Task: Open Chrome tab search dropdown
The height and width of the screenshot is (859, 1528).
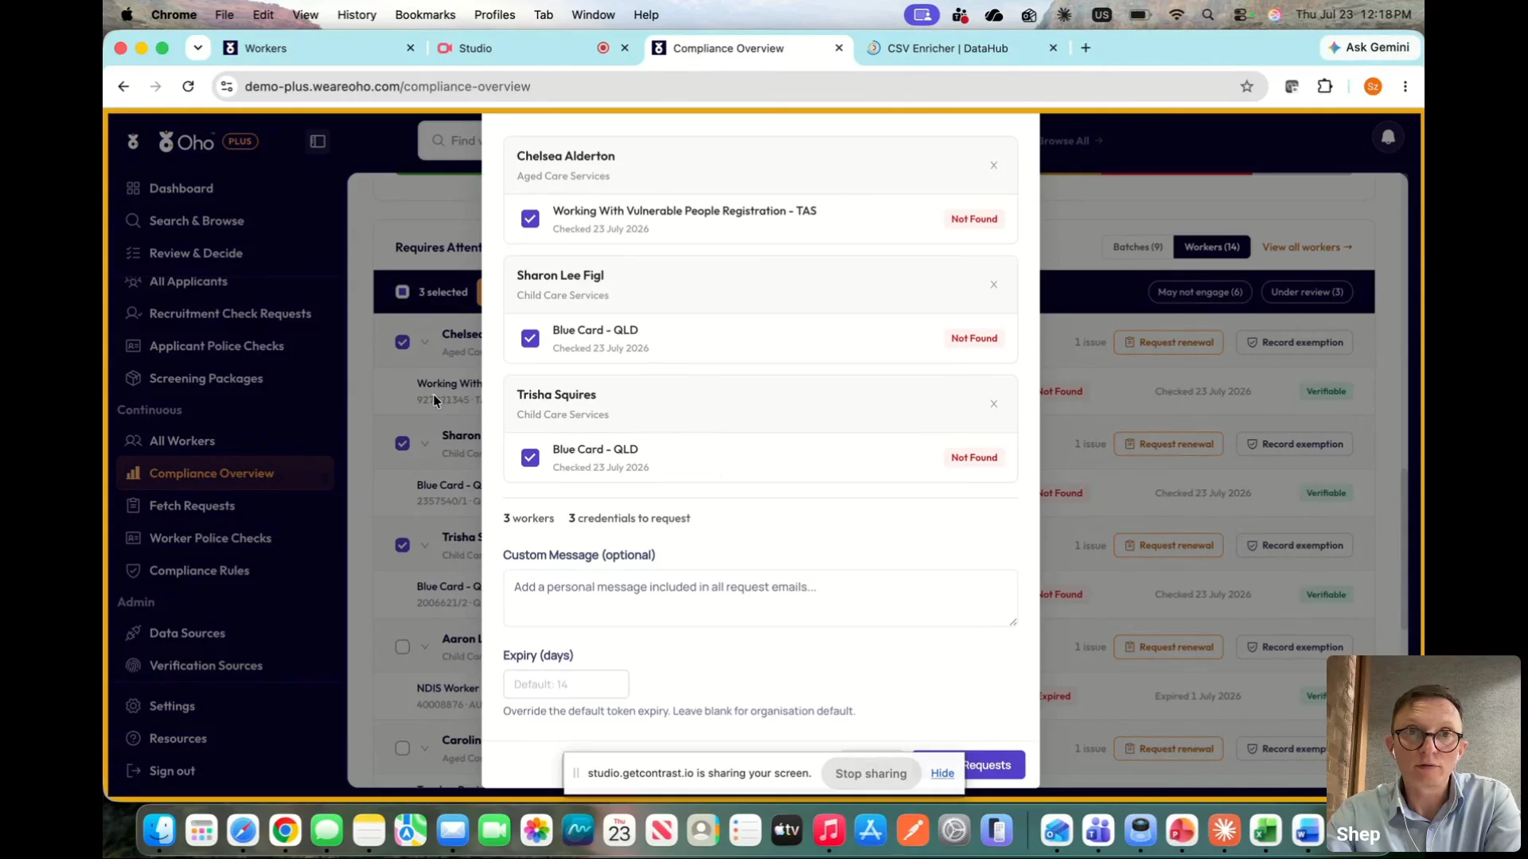Action: tap(198, 48)
